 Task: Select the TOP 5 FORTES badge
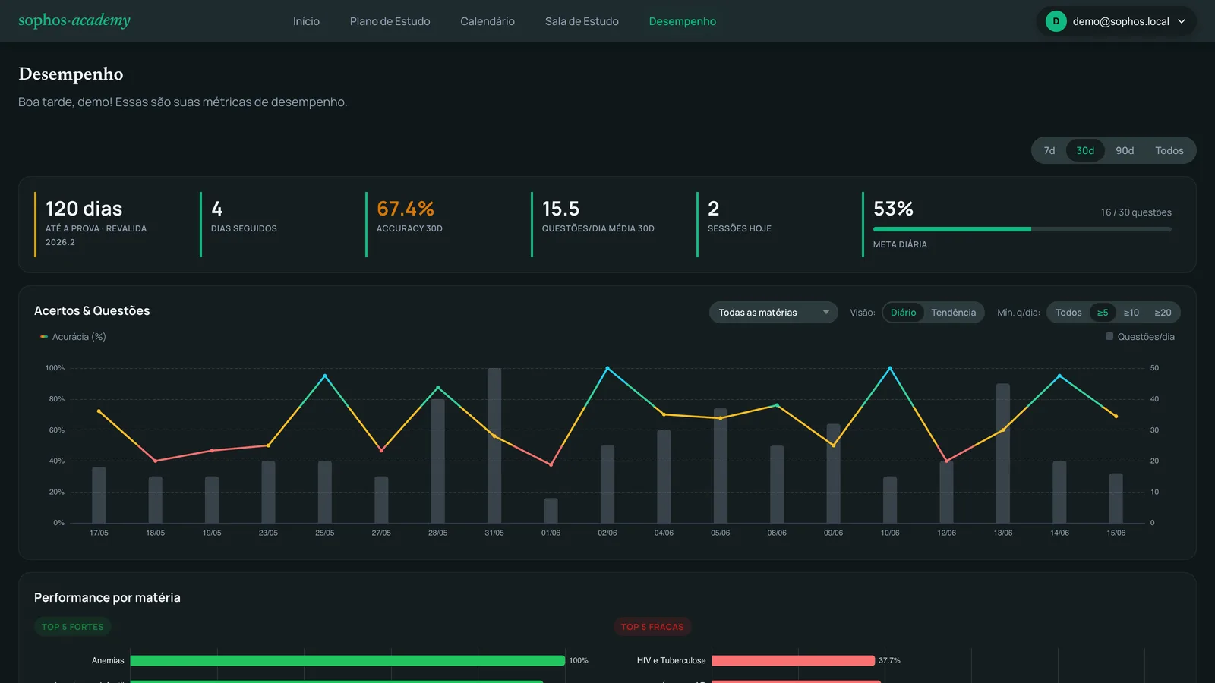tap(73, 627)
